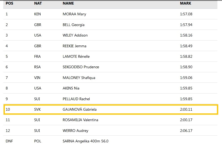
Task: Open WILEY Addison's entry
Action: pos(75,35)
